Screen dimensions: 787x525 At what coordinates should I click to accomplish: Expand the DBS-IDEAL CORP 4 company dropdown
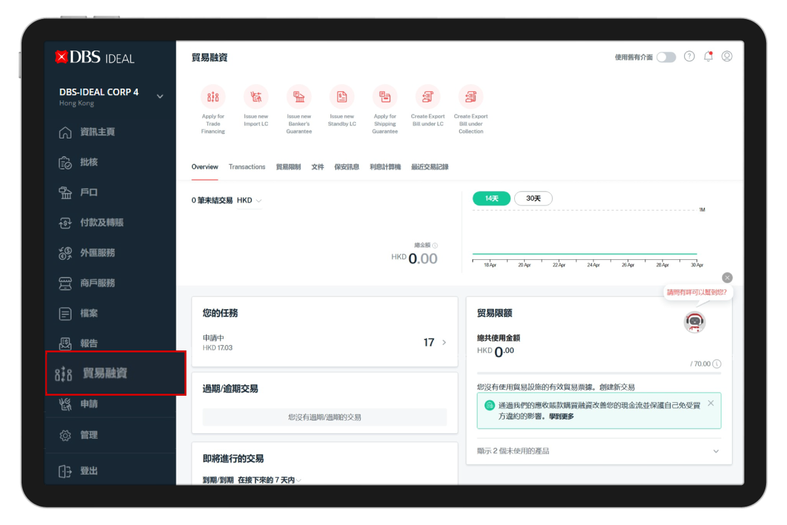(160, 96)
